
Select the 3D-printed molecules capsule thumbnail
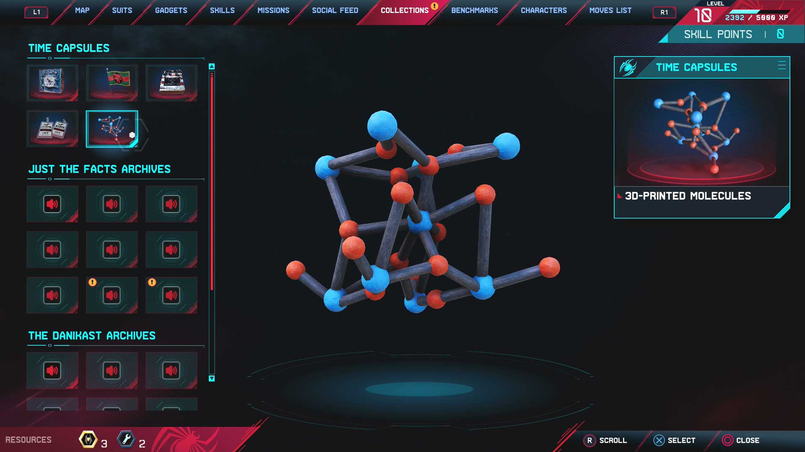click(112, 128)
